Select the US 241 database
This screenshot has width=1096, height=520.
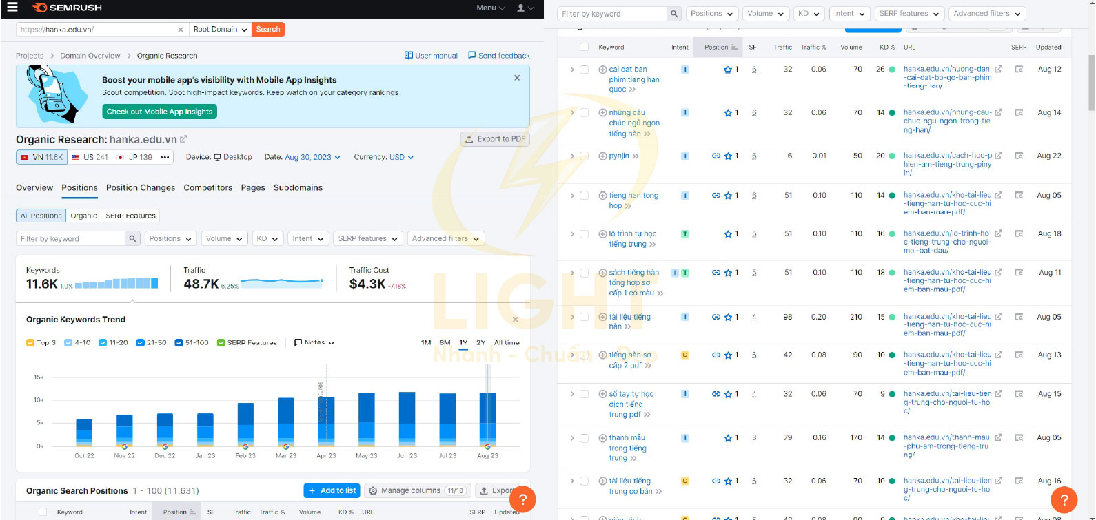pyautogui.click(x=90, y=157)
